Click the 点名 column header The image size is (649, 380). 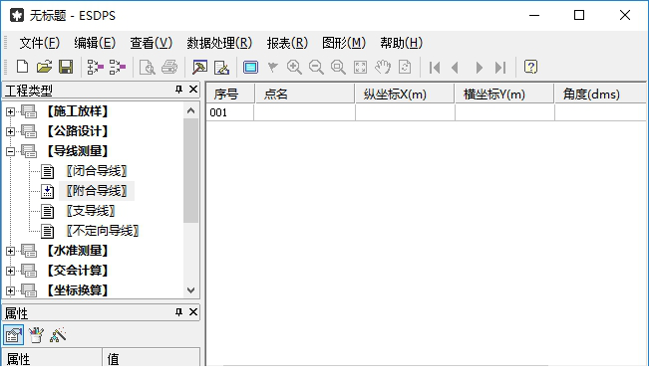pos(305,94)
